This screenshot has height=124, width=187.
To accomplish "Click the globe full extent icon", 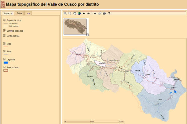I will pyautogui.click(x=79, y=13).
